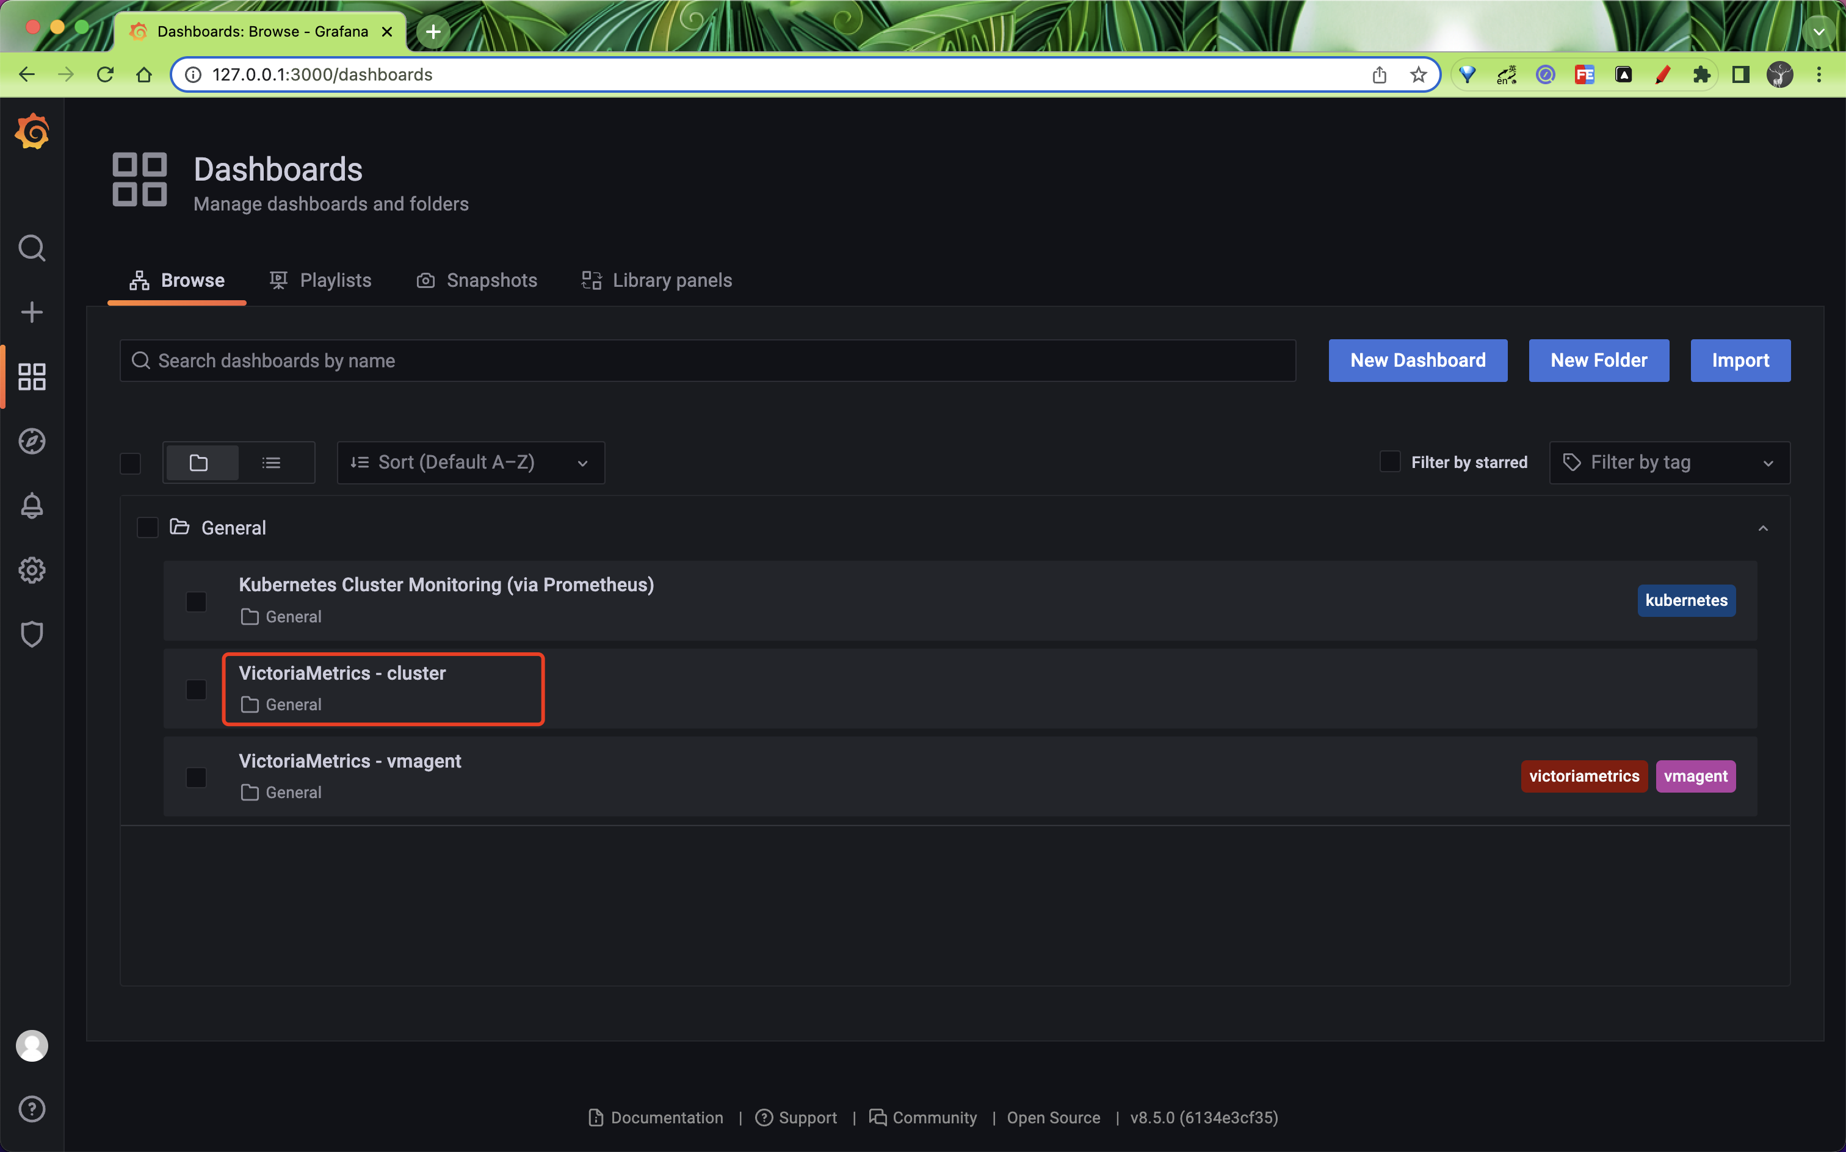
Task: Open the Configuration gear icon
Action: 32,570
